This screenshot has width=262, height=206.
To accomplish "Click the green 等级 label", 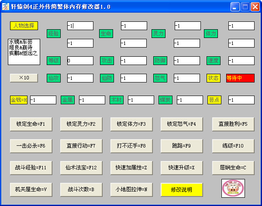I will point(54,61).
